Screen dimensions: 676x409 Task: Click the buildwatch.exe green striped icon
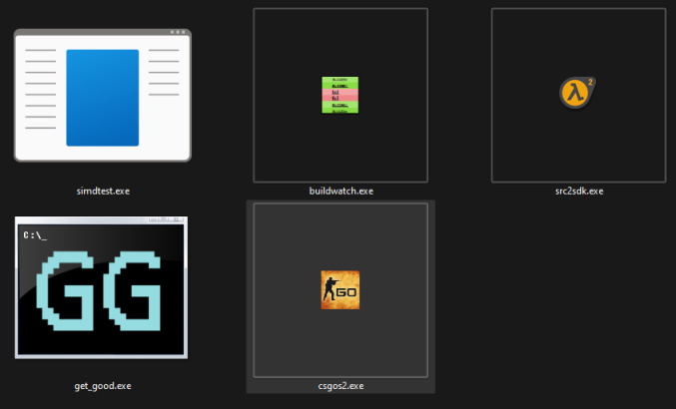[x=339, y=95]
